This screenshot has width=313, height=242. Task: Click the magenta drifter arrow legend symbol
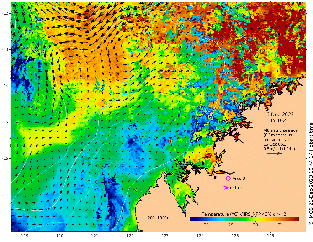point(226,188)
